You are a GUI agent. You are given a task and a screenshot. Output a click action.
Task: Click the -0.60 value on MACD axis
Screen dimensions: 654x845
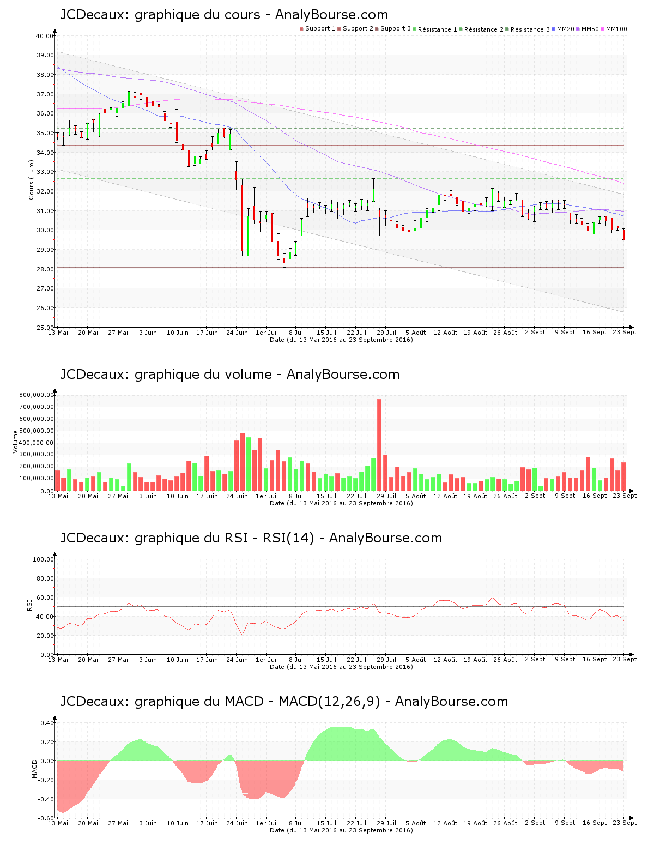pos(46,818)
